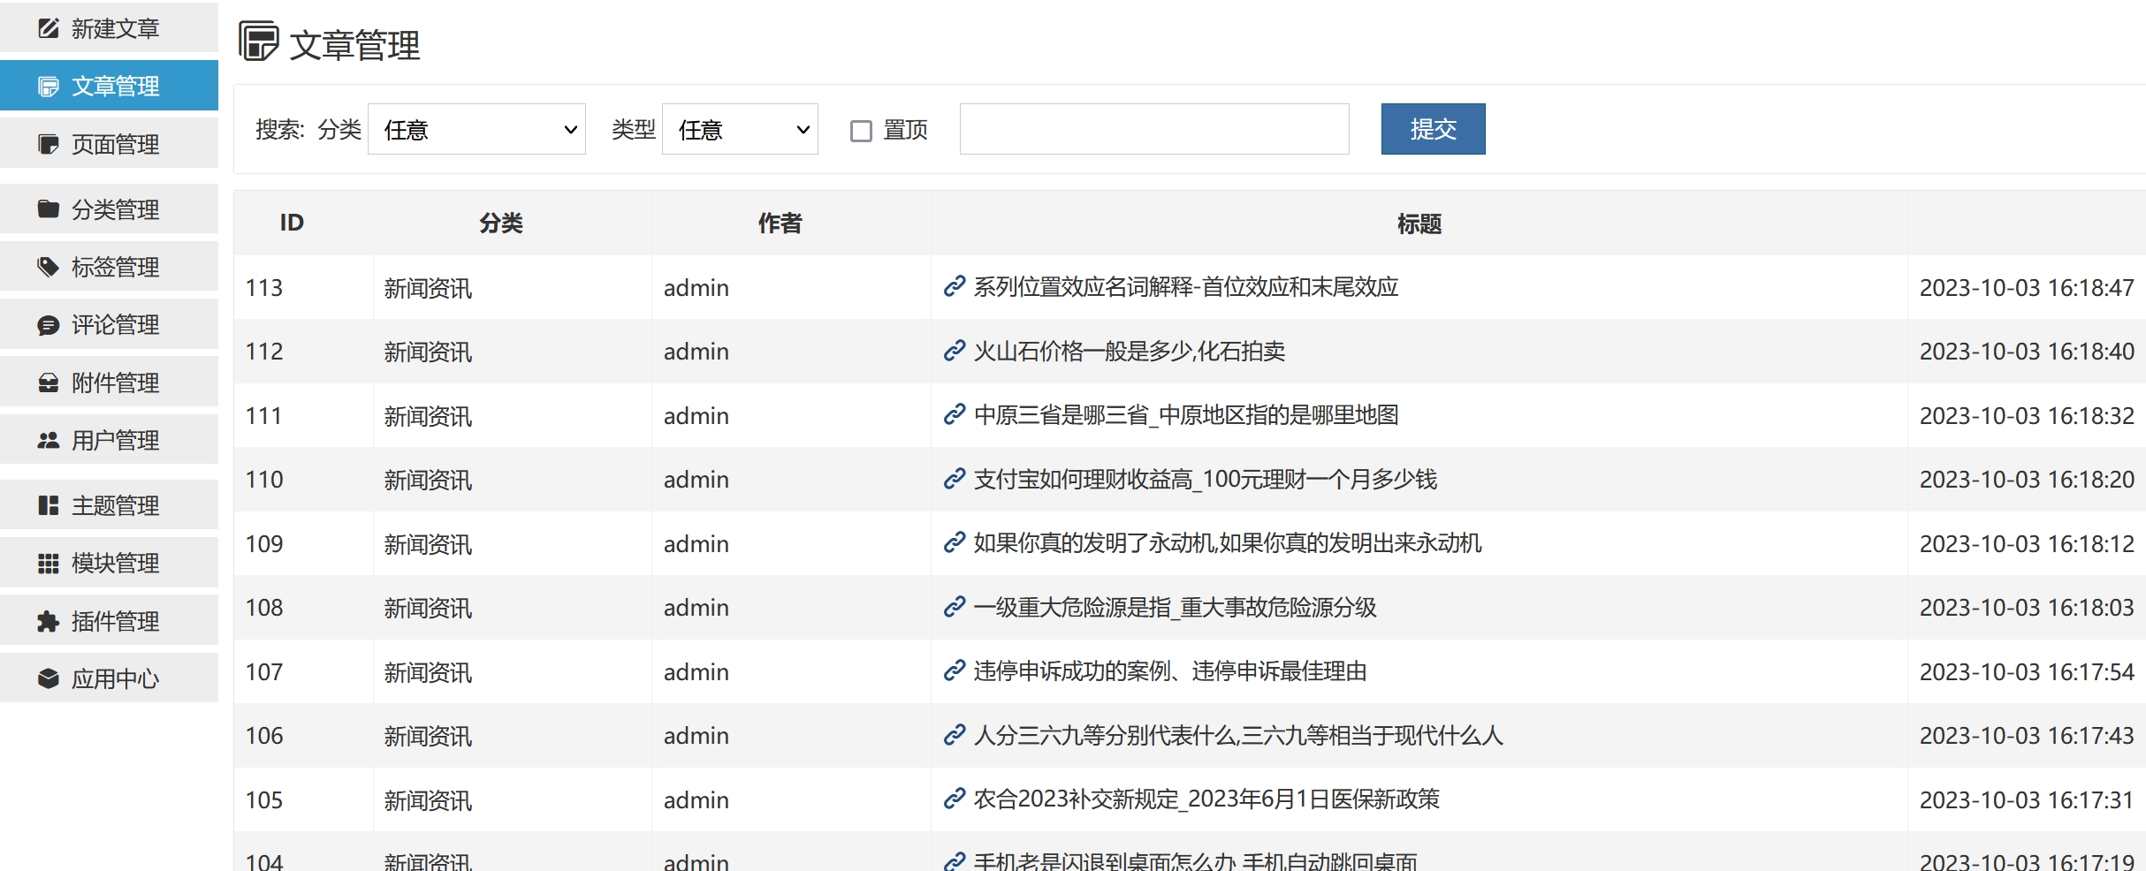Click the link icon beside article 113 title

[x=954, y=287]
